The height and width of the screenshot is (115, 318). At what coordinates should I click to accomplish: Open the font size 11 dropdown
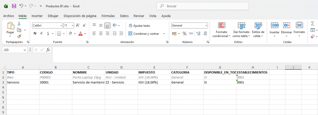click(73, 26)
